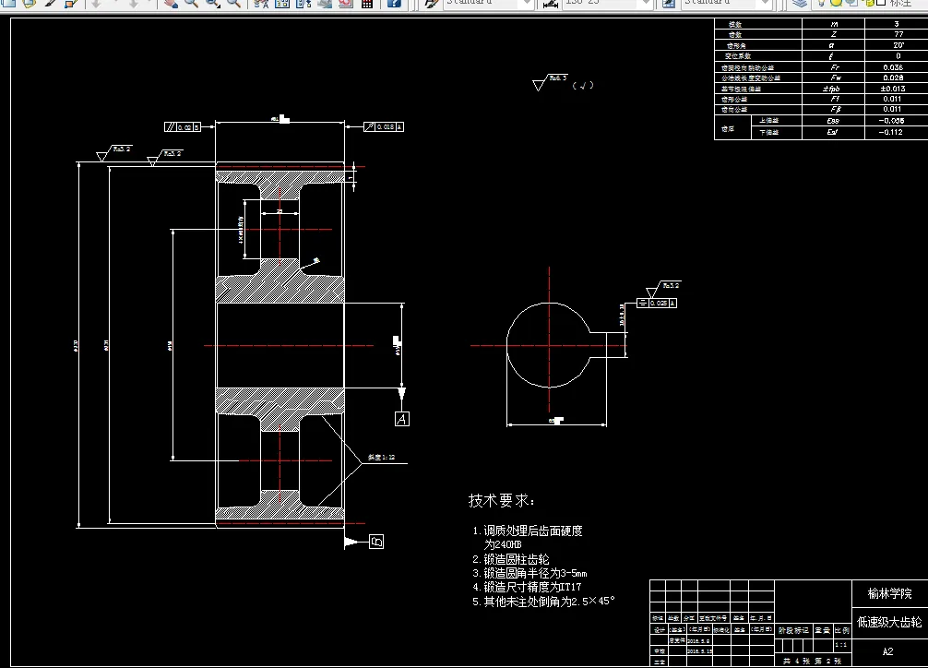Screen dimensions: 928x668
Task: Open the text style Standard dropdown
Action: click(x=488, y=3)
